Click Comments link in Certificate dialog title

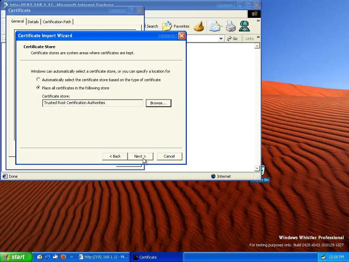(118, 10)
